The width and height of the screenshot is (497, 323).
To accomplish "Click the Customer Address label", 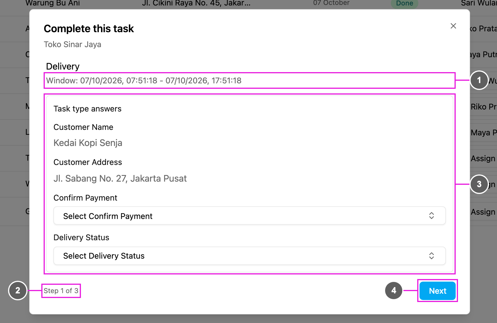I will coord(88,162).
